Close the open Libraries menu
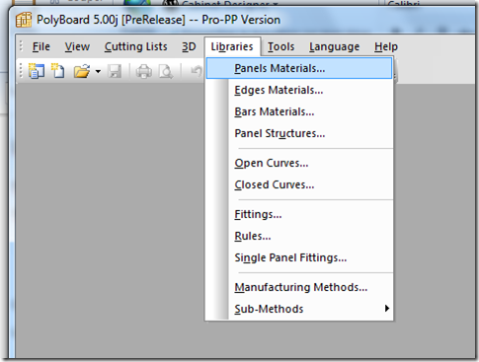The image size is (479, 362). 232,46
